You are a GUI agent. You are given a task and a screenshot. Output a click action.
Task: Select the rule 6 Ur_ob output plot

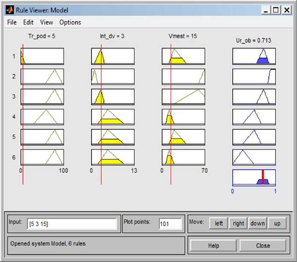[254, 157]
